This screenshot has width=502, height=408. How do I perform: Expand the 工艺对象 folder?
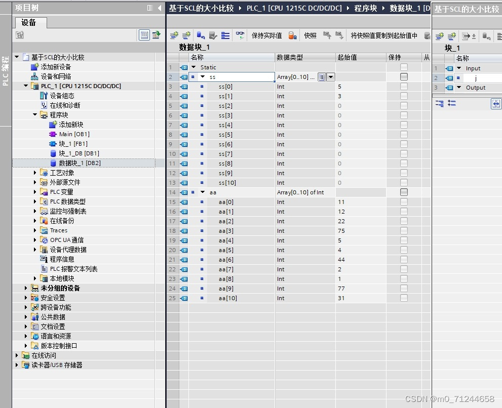pyautogui.click(x=35, y=173)
